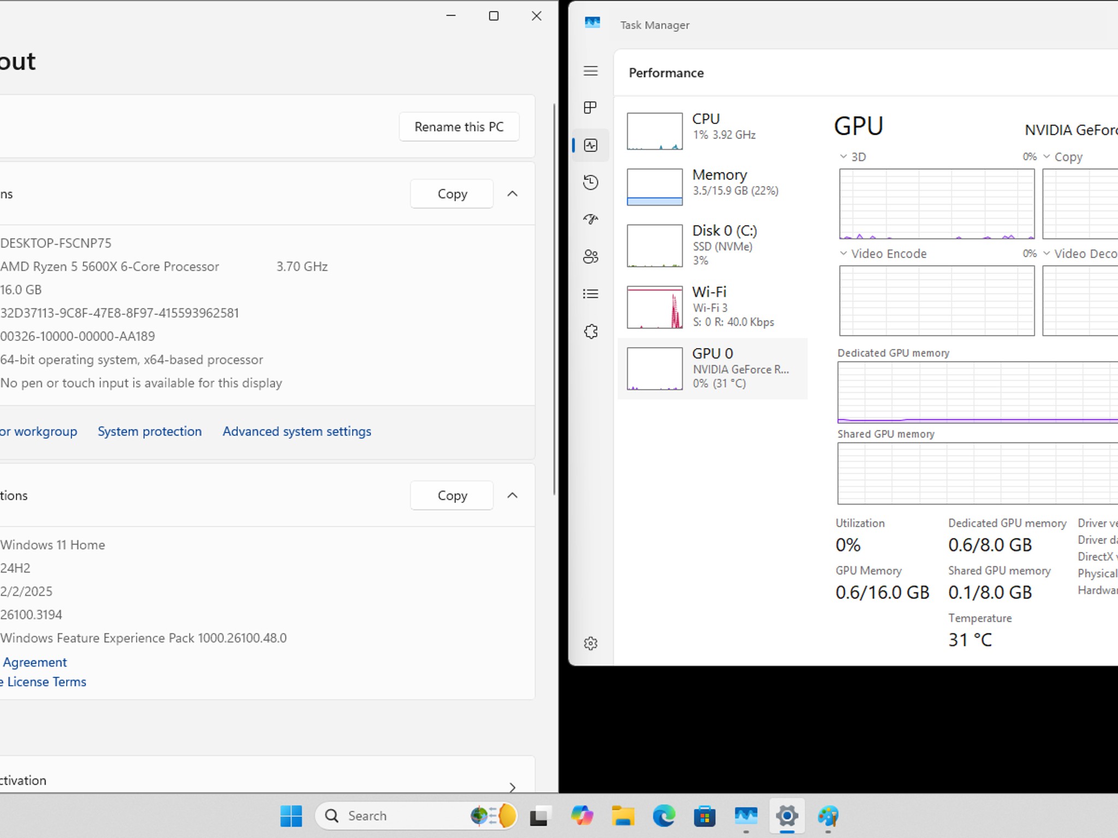Open Task Manager settings gear
The image size is (1118, 838).
point(591,643)
